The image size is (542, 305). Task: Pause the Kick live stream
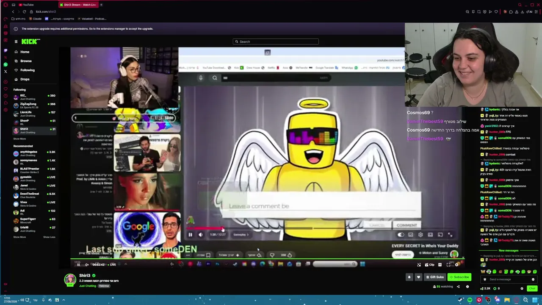(x=78, y=265)
